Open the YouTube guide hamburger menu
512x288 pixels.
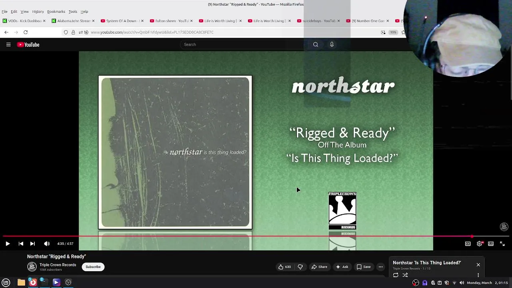pyautogui.click(x=8, y=44)
